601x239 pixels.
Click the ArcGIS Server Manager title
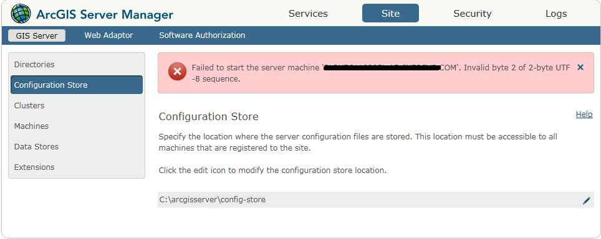105,14
